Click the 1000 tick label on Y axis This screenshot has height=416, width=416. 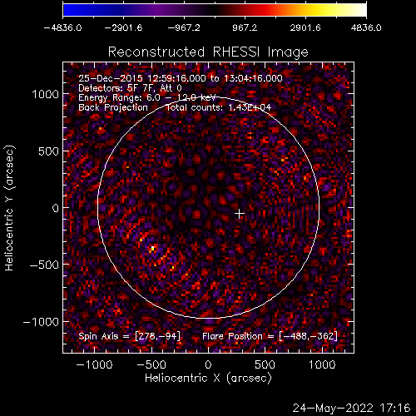click(46, 94)
